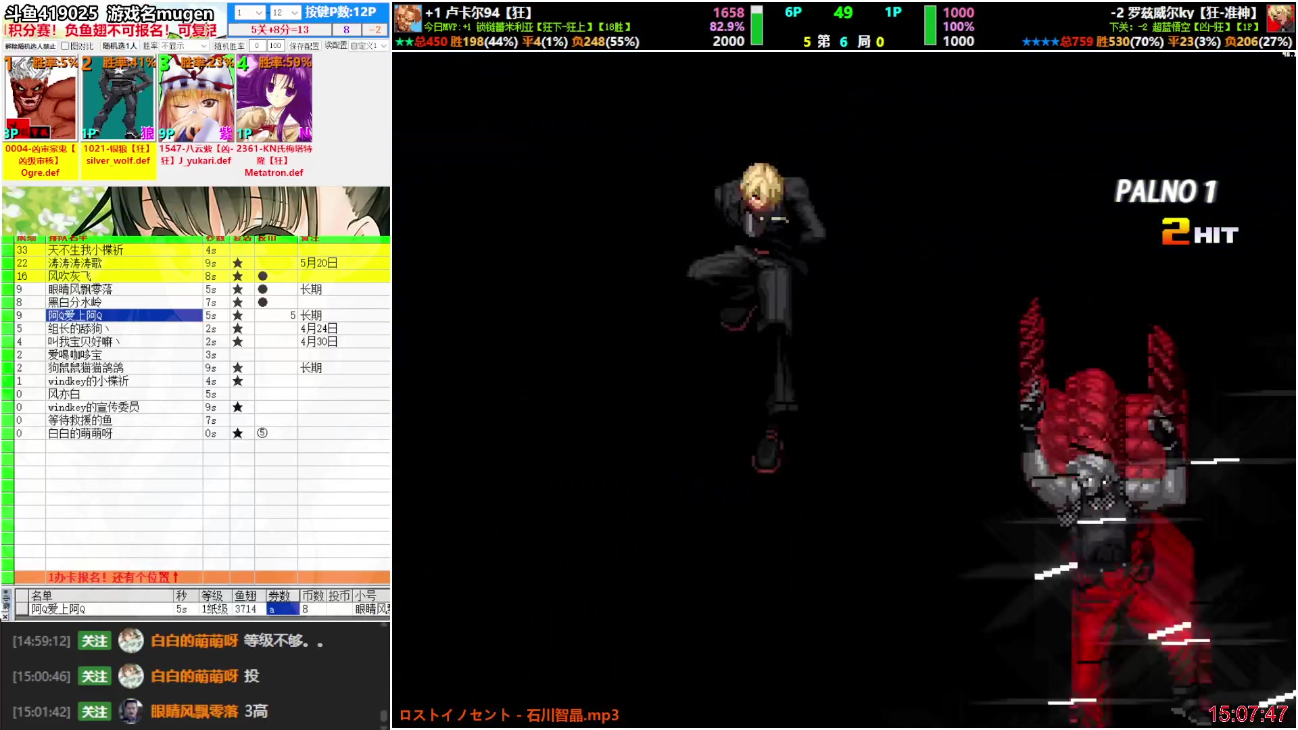Image resolution: width=1298 pixels, height=730 pixels.
Task: Click the 秒 column header
Action: (x=186, y=595)
